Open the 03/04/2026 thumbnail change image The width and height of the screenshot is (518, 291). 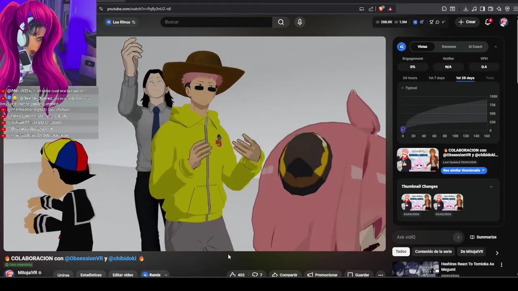pos(416,202)
